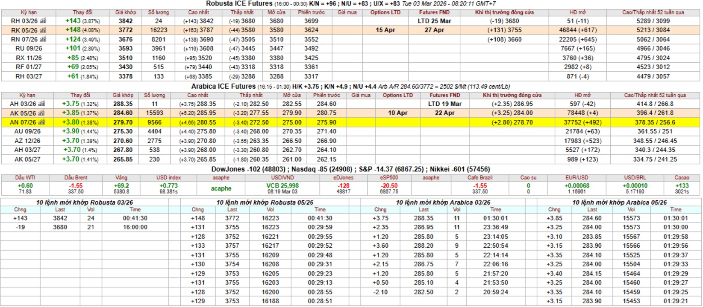Viewport: 703px width, 307px height.
Task: Click the chart icon beside AH 03/26
Action: [41, 104]
